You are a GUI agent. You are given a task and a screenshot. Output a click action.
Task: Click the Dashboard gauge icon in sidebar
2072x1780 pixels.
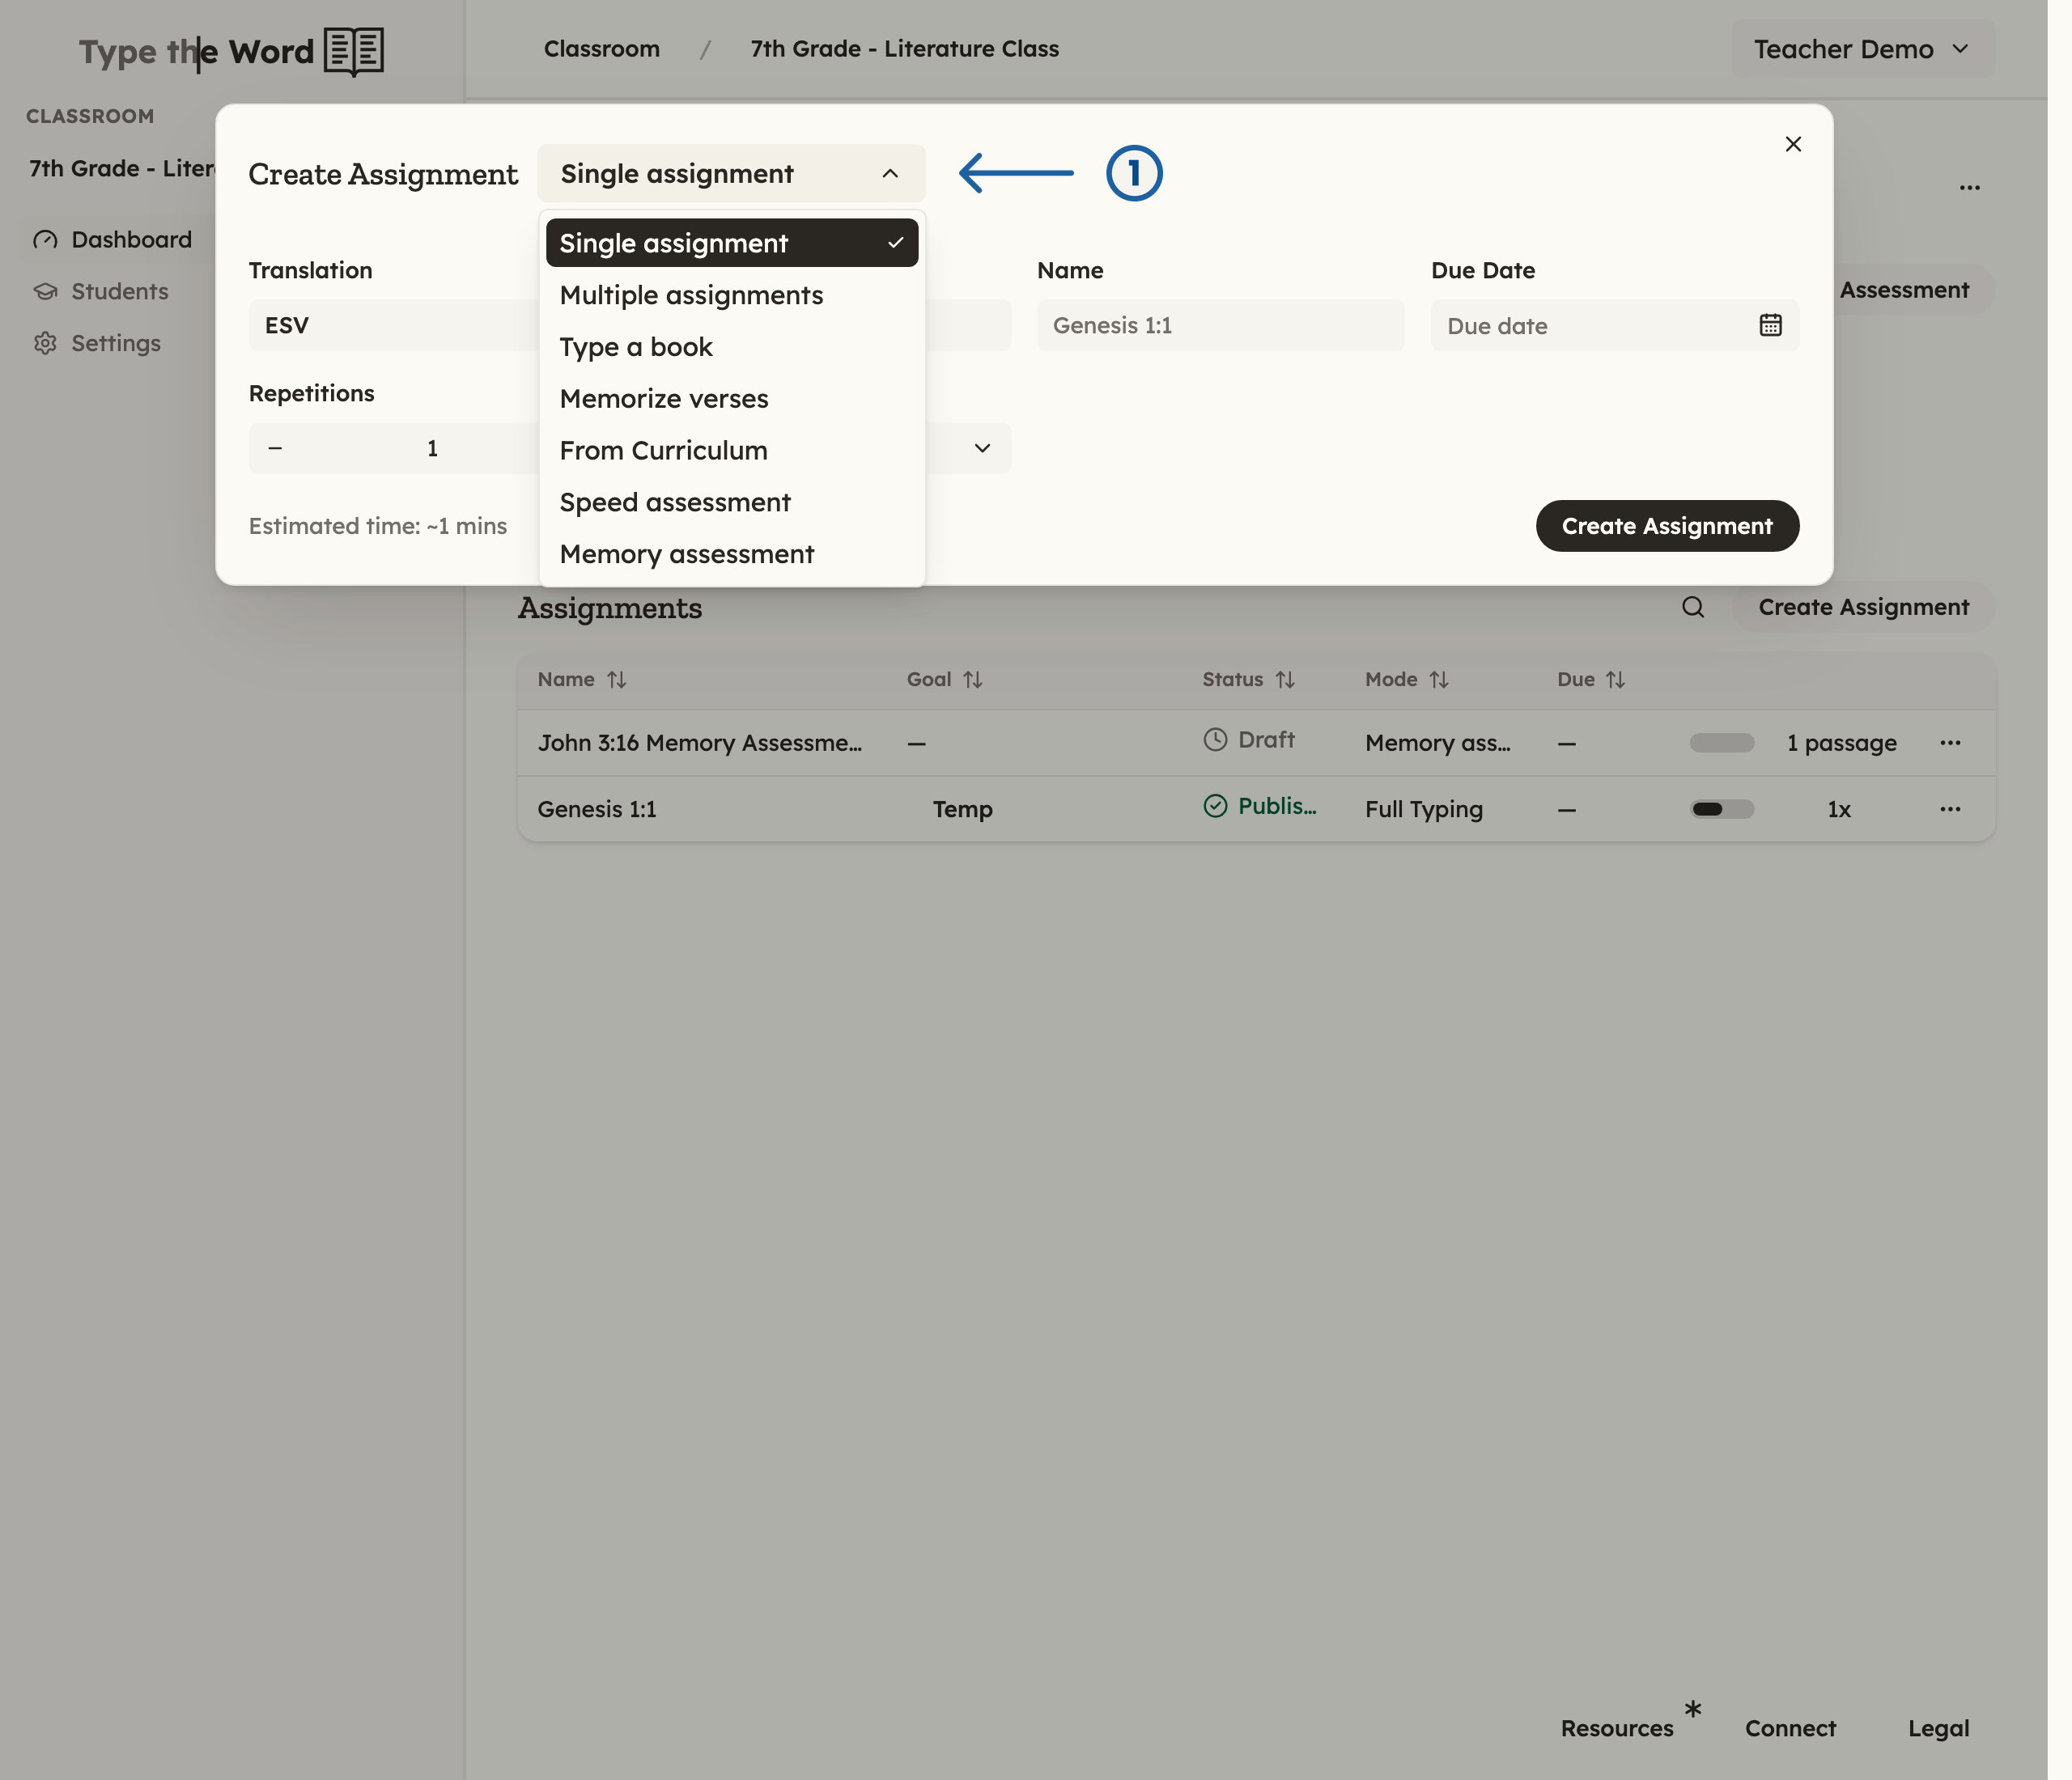[x=45, y=239]
